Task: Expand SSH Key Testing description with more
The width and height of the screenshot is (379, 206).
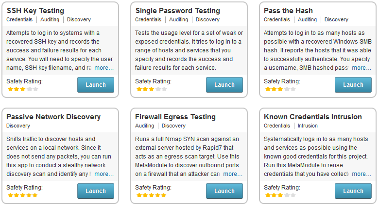Action: [104, 68]
